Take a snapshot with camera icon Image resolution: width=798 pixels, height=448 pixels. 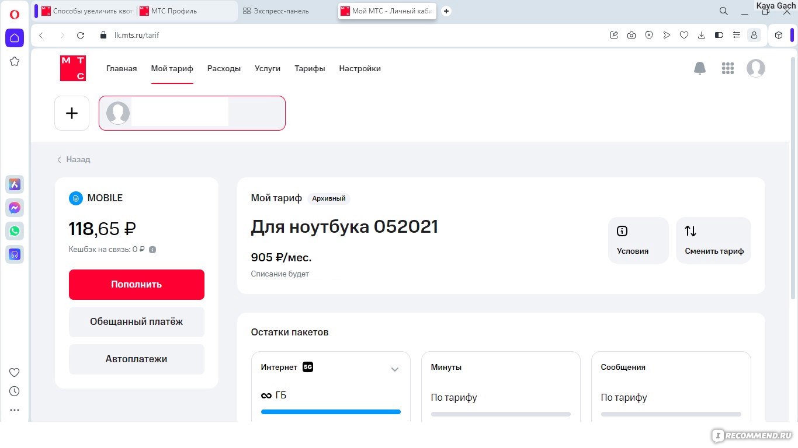[x=632, y=36]
